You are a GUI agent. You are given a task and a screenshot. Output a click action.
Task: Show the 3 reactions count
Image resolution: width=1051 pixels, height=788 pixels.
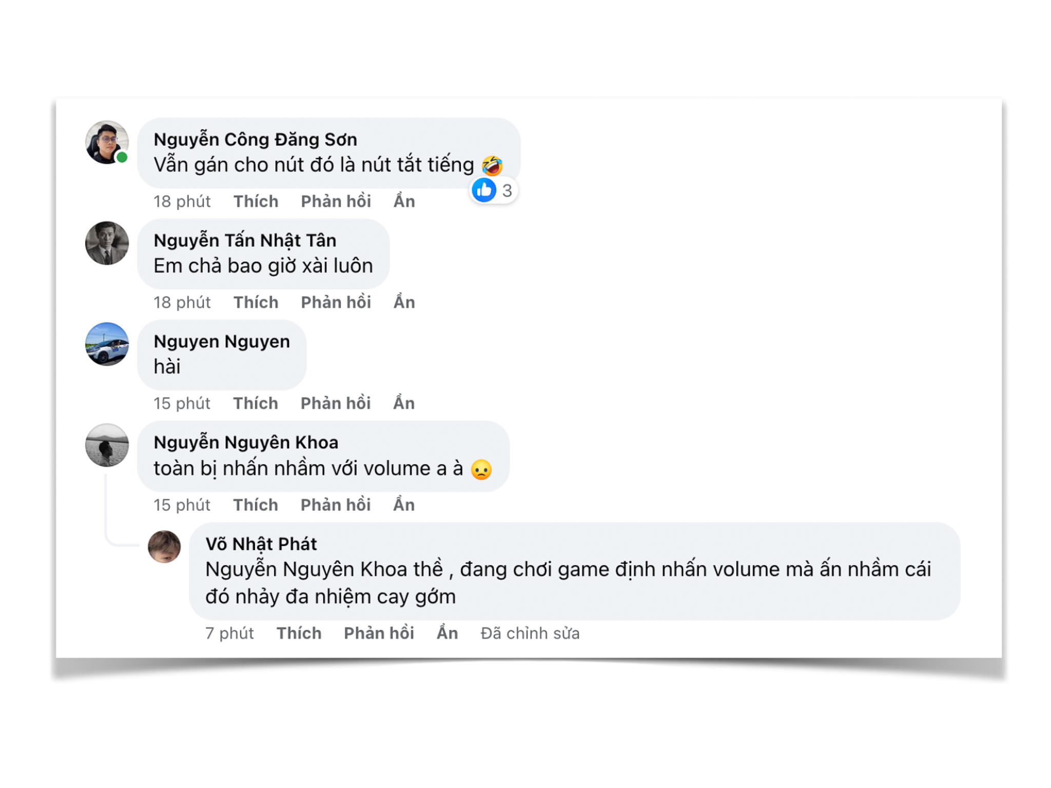pyautogui.click(x=507, y=191)
